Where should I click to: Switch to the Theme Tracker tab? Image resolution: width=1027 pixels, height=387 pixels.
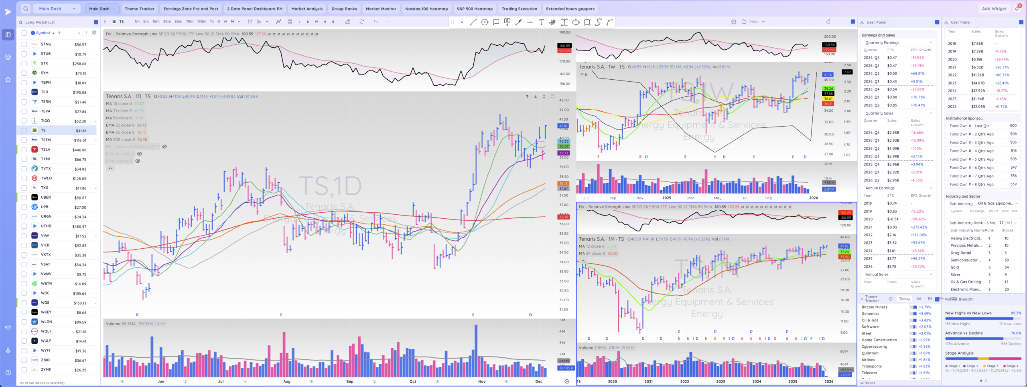click(139, 8)
